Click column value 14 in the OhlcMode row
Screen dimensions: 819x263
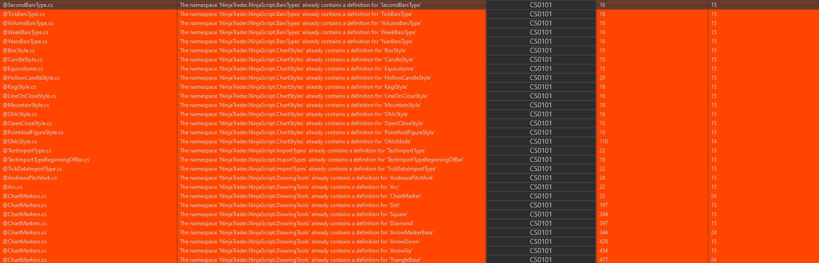pyautogui.click(x=714, y=142)
